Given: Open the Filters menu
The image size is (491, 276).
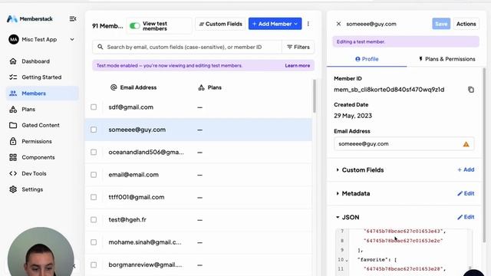Looking at the screenshot, I should coord(298,47).
